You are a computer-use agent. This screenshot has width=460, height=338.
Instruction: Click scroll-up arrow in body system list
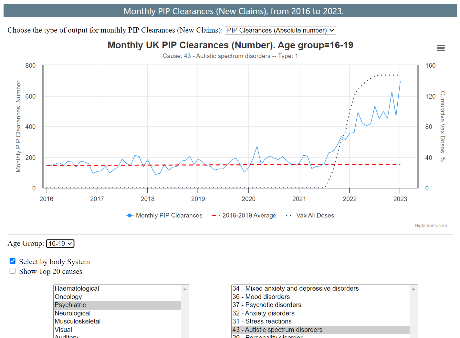185,289
